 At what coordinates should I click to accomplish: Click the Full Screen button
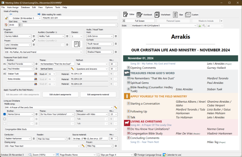click(x=138, y=21)
